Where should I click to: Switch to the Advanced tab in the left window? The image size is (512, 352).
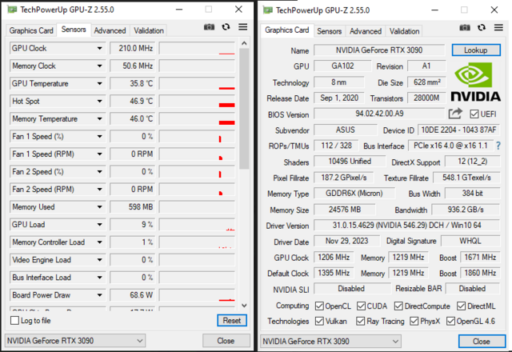tap(110, 30)
